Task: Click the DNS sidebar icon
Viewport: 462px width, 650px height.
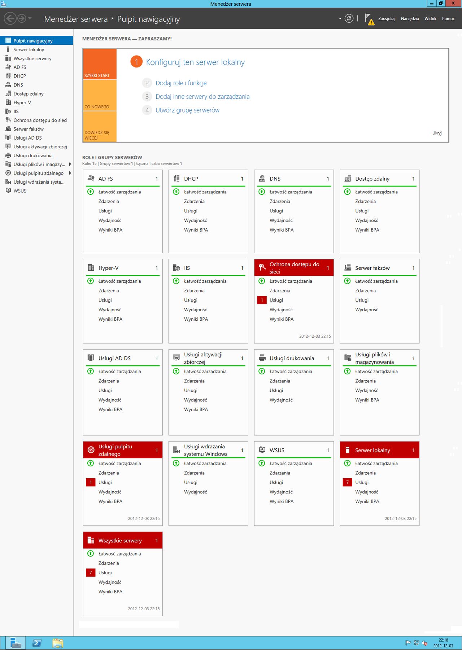Action: click(x=8, y=85)
